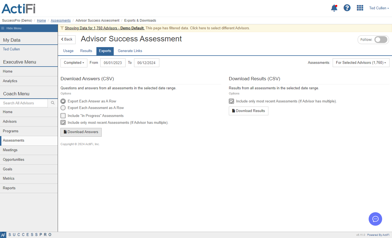
Task: Open Metrics in the sidebar
Action: click(x=29, y=179)
